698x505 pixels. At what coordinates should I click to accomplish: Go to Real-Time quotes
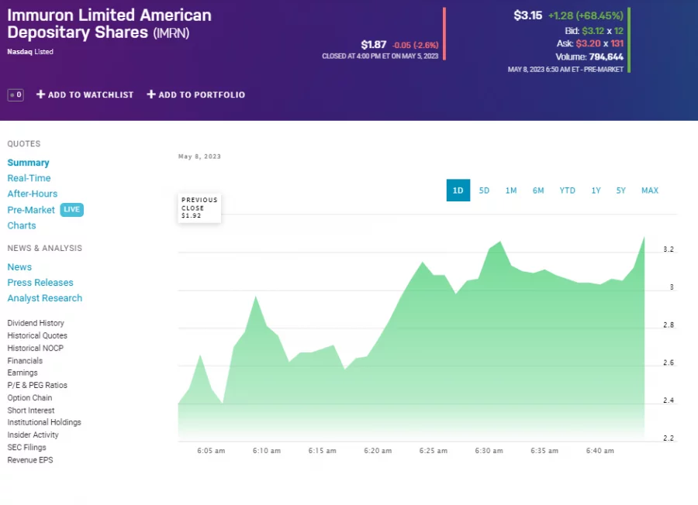coord(29,177)
